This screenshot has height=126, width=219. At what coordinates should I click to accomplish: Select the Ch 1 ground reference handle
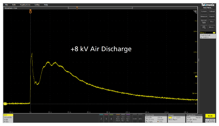pyautogui.click(x=5, y=104)
